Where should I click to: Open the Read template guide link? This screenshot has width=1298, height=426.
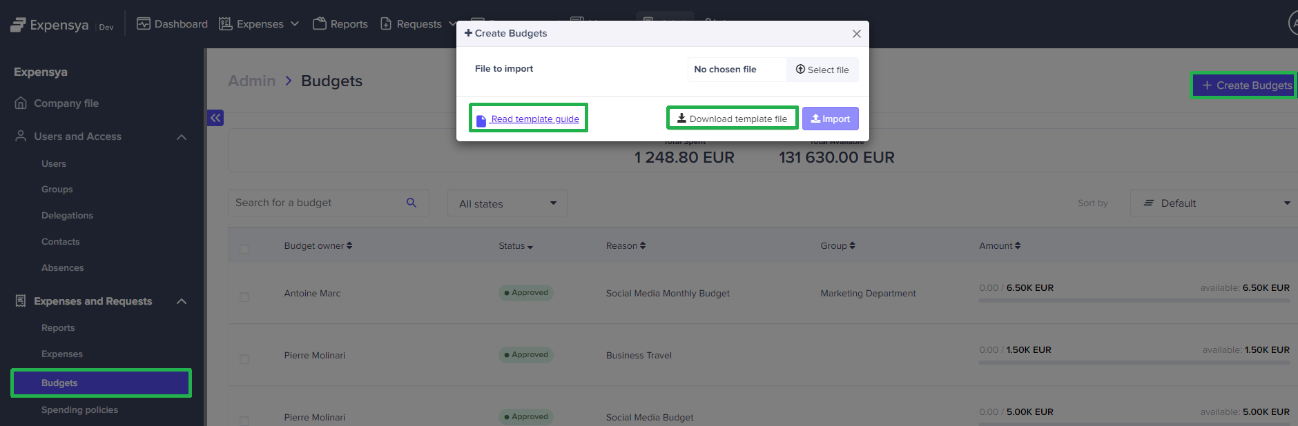pos(534,119)
